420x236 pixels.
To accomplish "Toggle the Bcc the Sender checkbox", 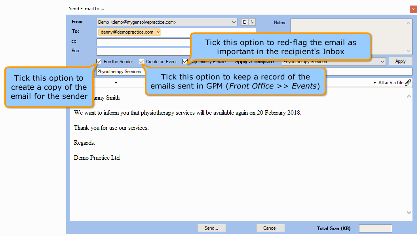I will click(99, 62).
